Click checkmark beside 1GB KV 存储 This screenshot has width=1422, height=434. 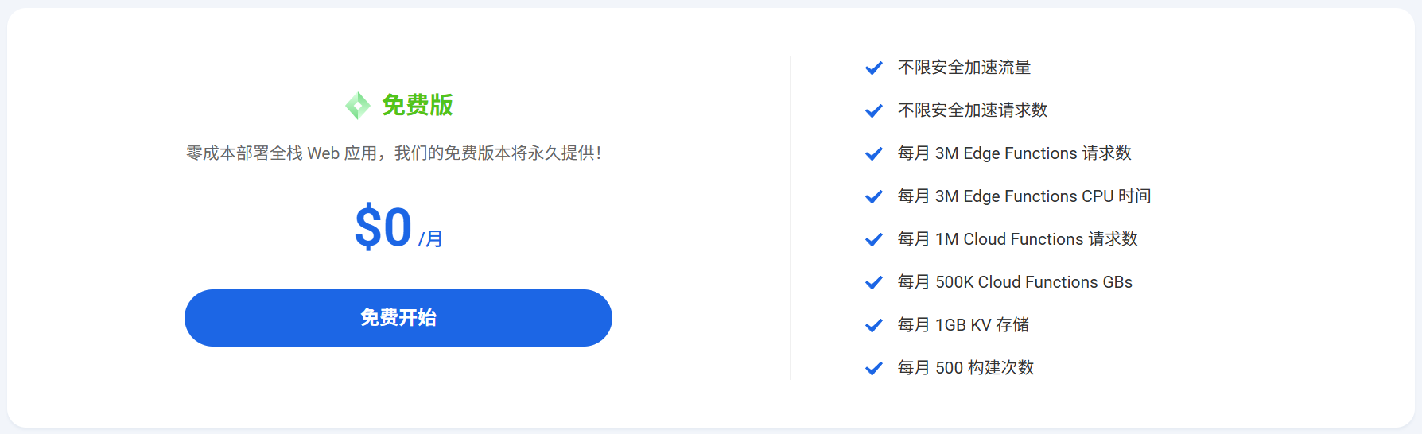pos(873,326)
